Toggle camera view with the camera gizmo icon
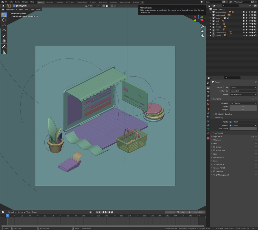Screen dimensions: 258x230 202,35
